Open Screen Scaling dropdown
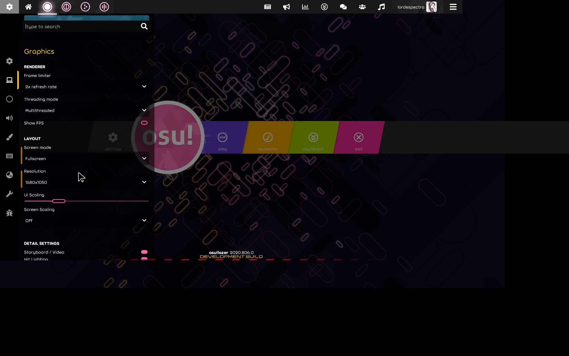Screen dimensions: 569x356 [86, 221]
